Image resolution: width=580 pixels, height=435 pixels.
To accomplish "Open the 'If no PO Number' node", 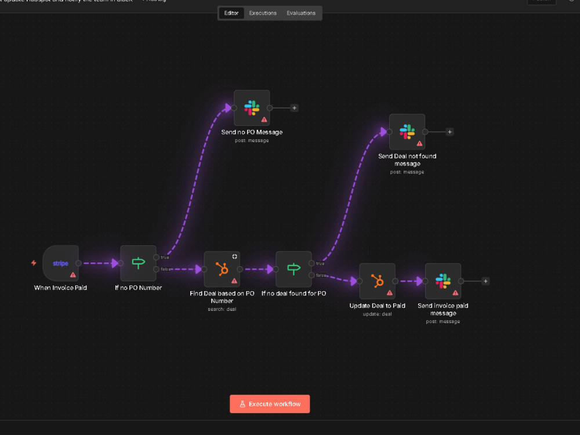I will (139, 263).
